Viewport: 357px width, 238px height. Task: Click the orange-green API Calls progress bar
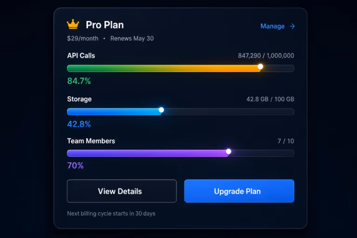tap(180, 68)
